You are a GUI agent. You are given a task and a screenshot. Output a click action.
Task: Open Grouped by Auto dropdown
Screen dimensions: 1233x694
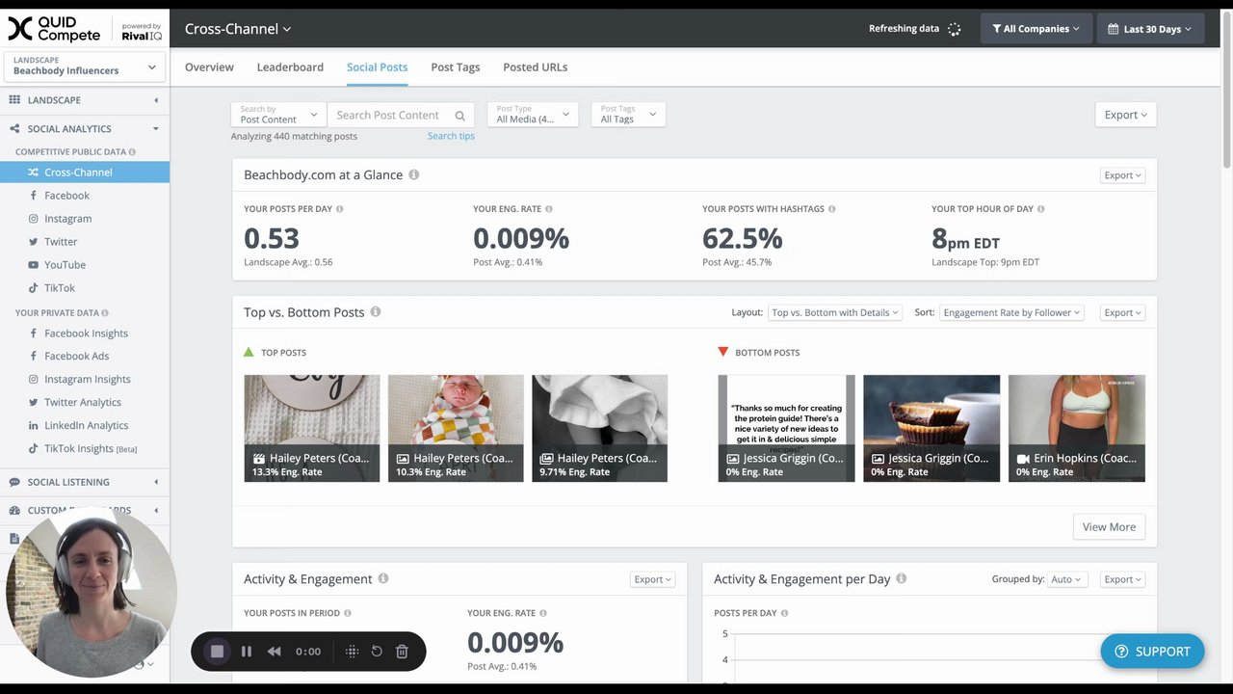tap(1066, 579)
